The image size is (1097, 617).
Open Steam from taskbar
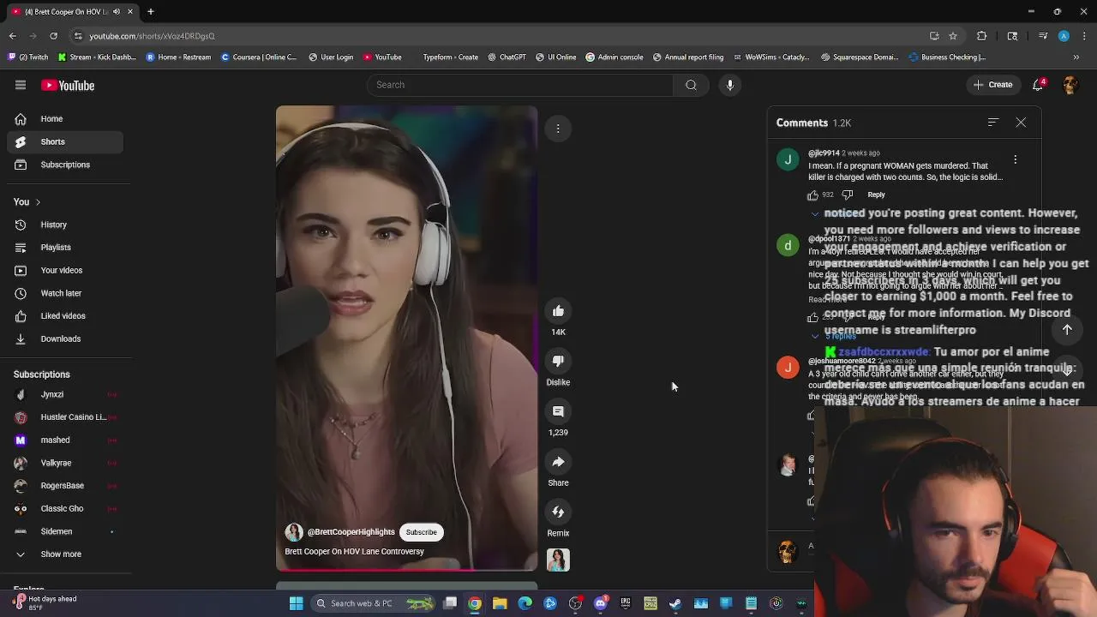[x=675, y=603]
